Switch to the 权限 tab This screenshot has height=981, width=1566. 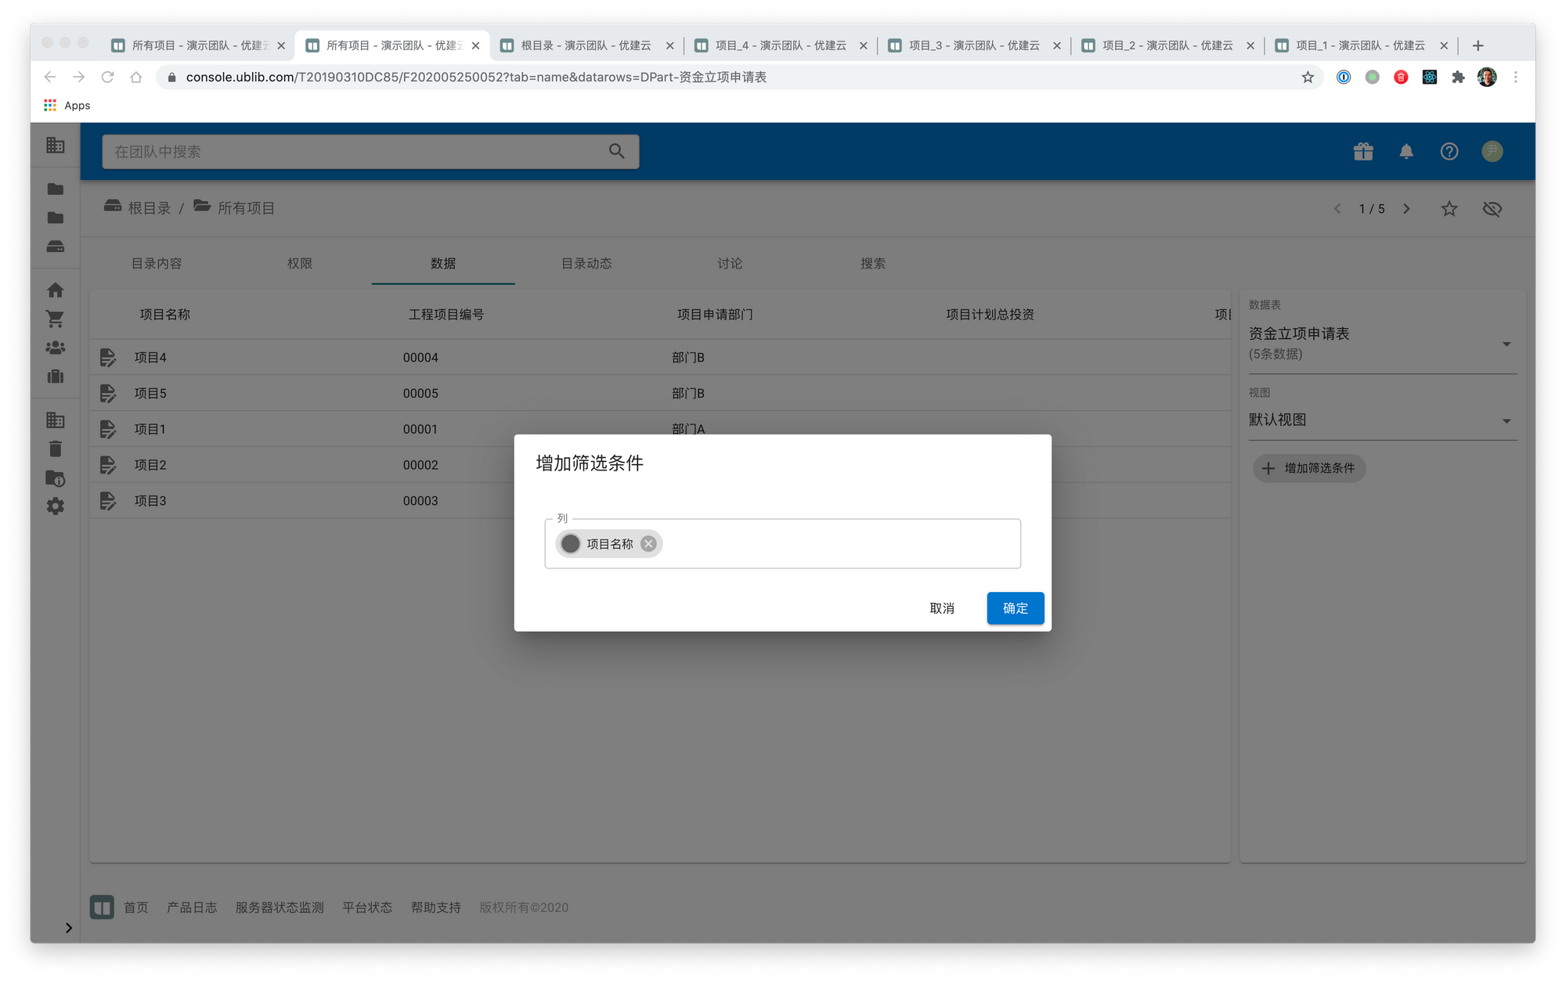300,264
